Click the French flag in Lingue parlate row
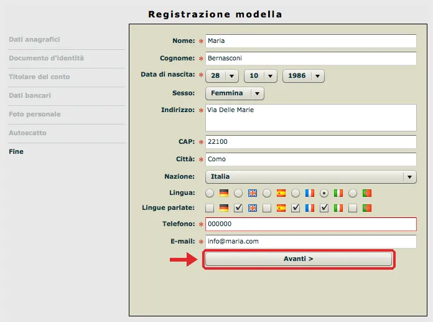Viewport: 433px width, 322px height. pyautogui.click(x=310, y=208)
